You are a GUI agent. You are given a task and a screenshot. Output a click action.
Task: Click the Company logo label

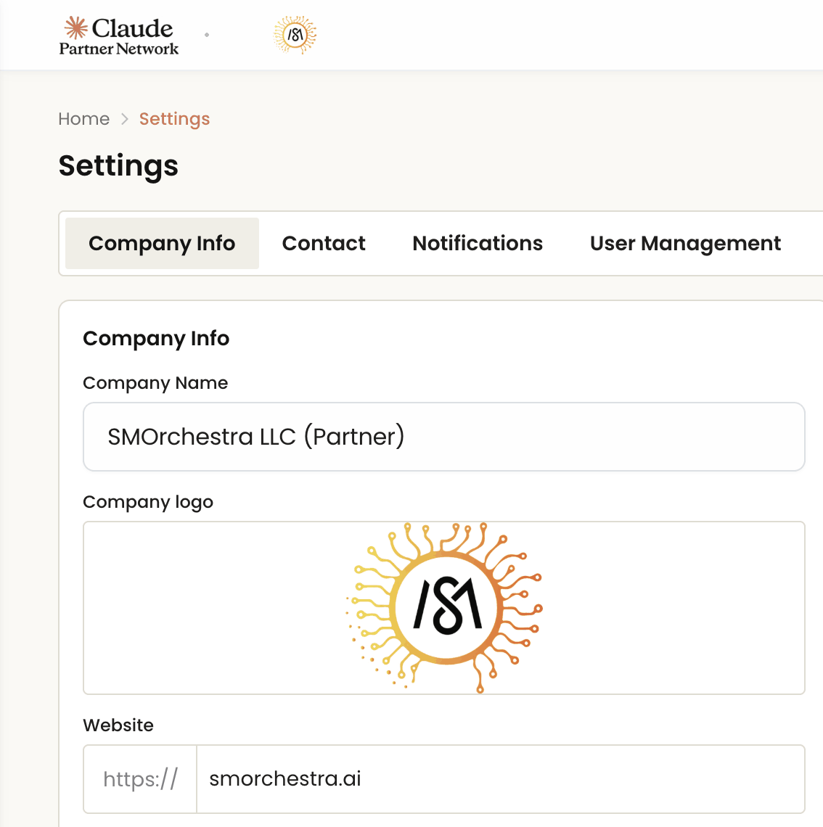[x=148, y=502]
